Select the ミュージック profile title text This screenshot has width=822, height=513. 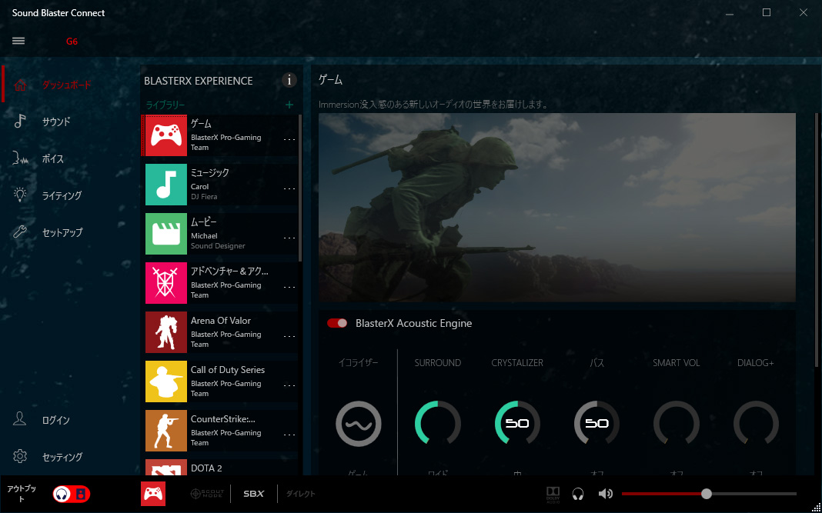point(209,172)
